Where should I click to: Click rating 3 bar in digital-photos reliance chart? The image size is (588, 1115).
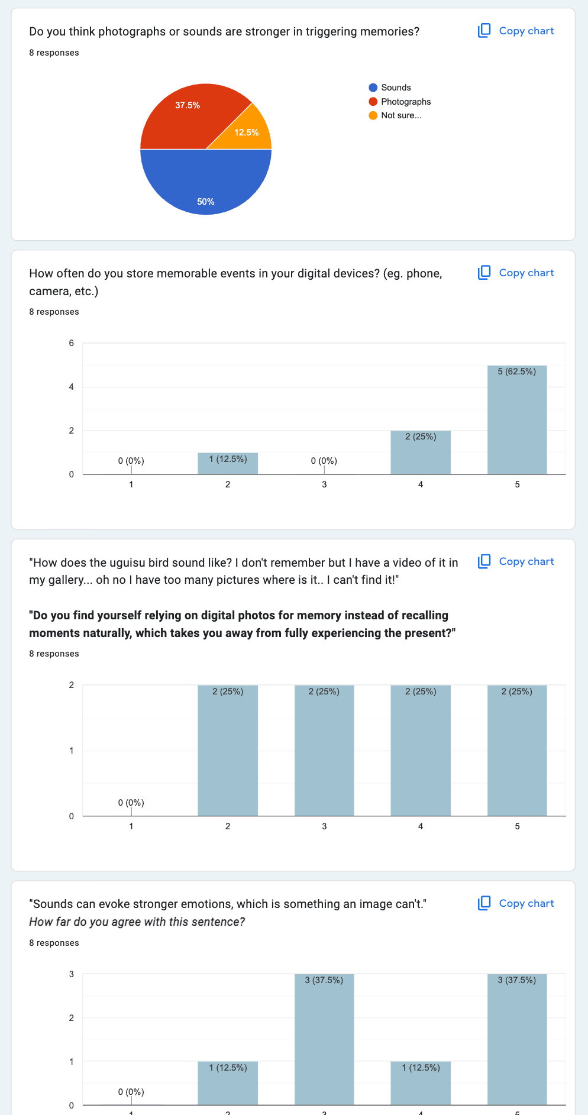point(324,751)
